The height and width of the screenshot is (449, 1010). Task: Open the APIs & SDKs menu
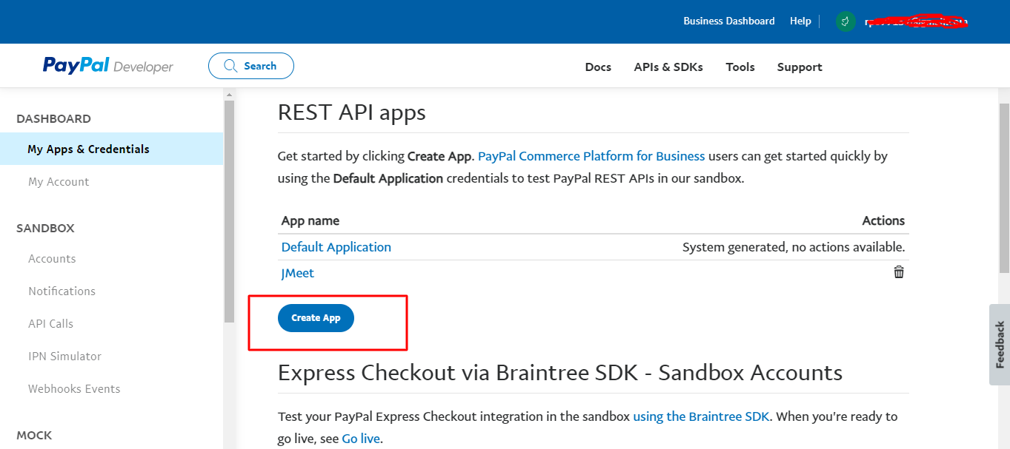tap(668, 67)
